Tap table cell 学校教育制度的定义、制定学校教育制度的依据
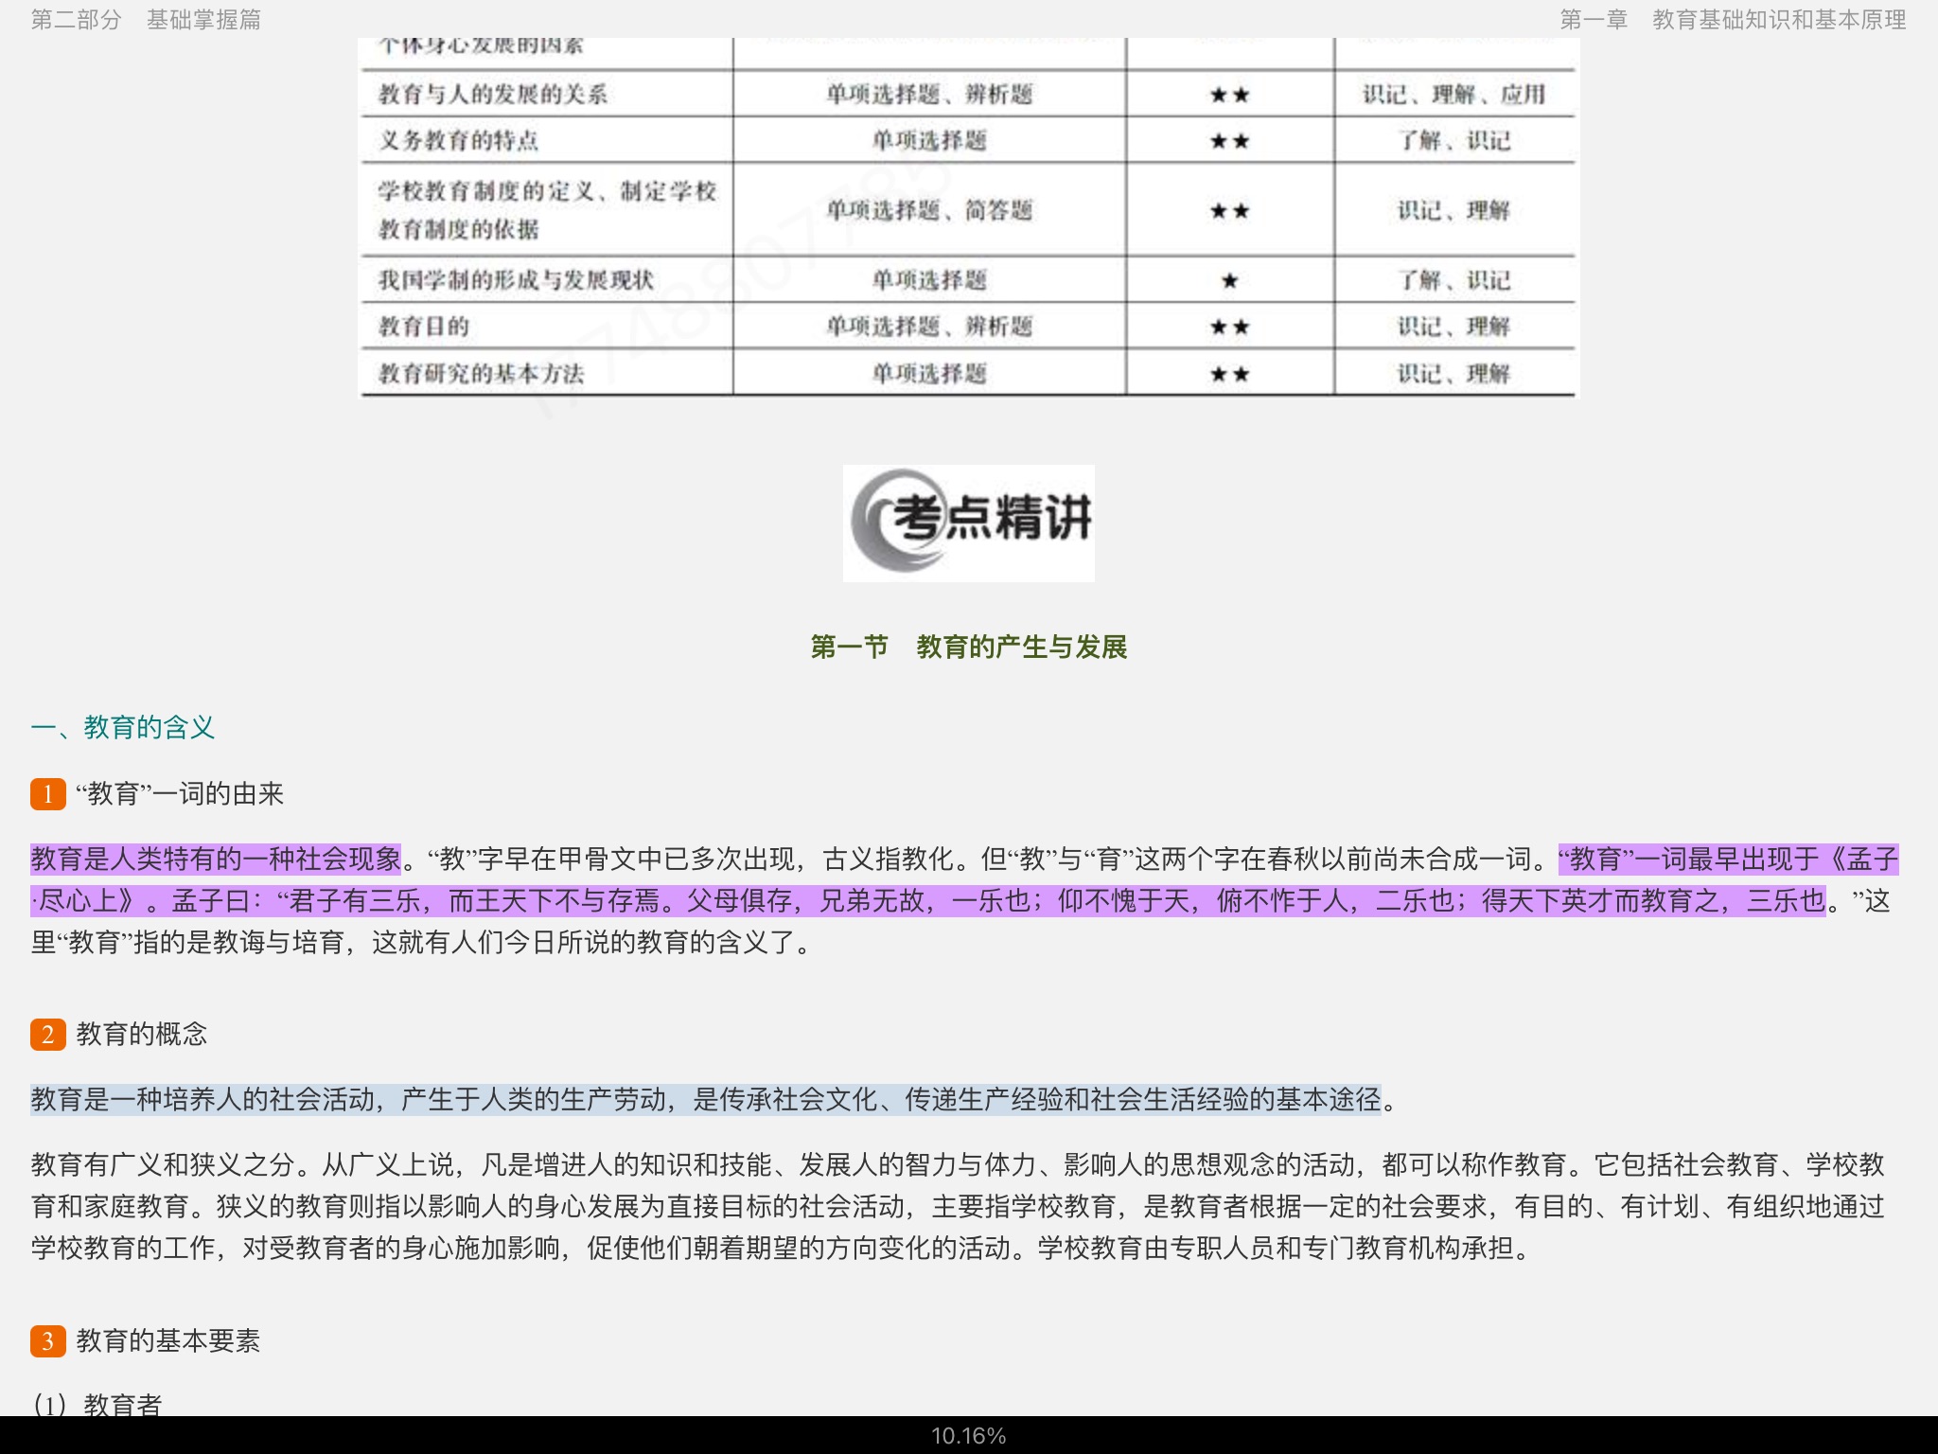 click(x=547, y=210)
